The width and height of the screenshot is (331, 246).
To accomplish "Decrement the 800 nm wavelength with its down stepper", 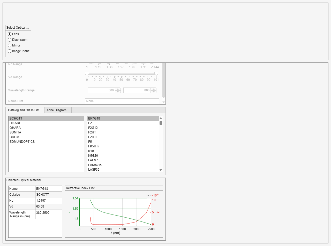I will 153,92.
